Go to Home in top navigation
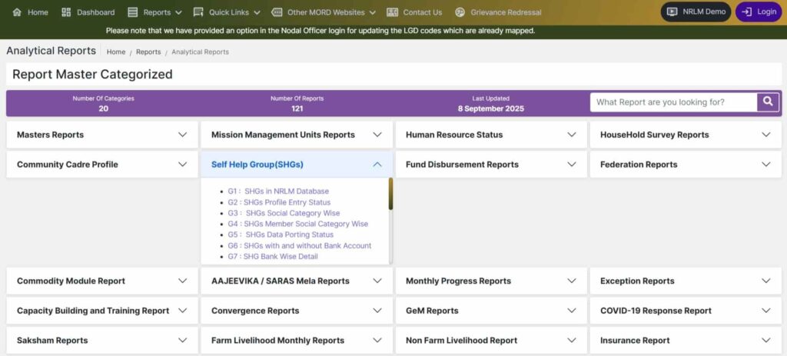The height and width of the screenshot is (356, 787). tap(30, 12)
